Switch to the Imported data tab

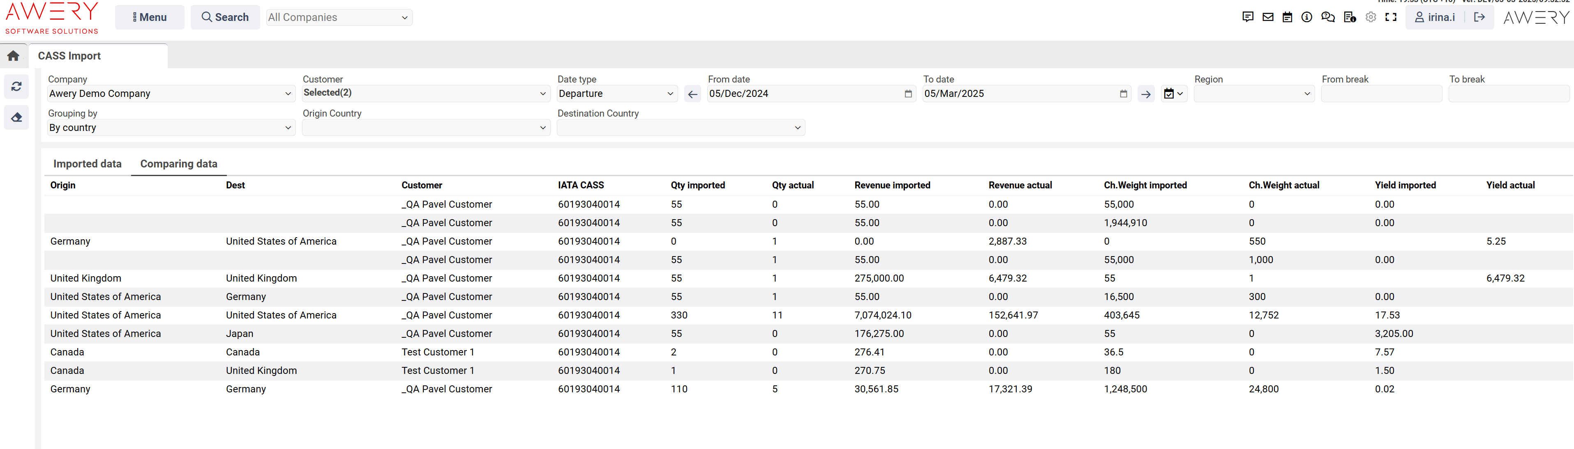88,163
